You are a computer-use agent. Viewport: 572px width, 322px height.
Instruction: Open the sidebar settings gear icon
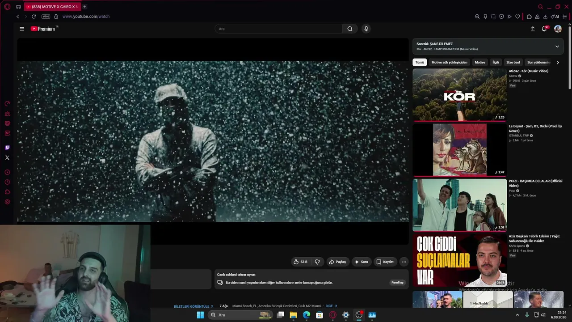[x=7, y=202]
